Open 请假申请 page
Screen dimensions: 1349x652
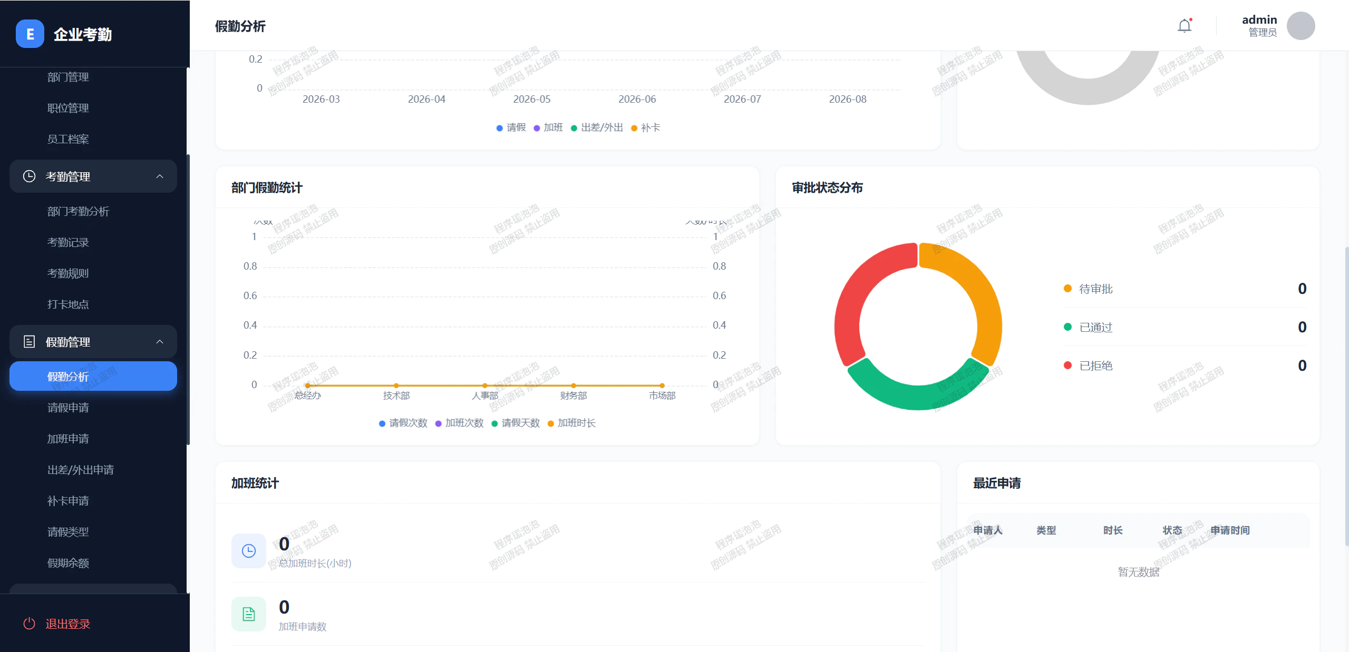point(68,408)
